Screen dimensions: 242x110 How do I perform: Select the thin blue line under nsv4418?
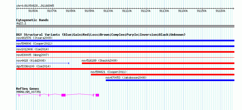tap(43, 63)
